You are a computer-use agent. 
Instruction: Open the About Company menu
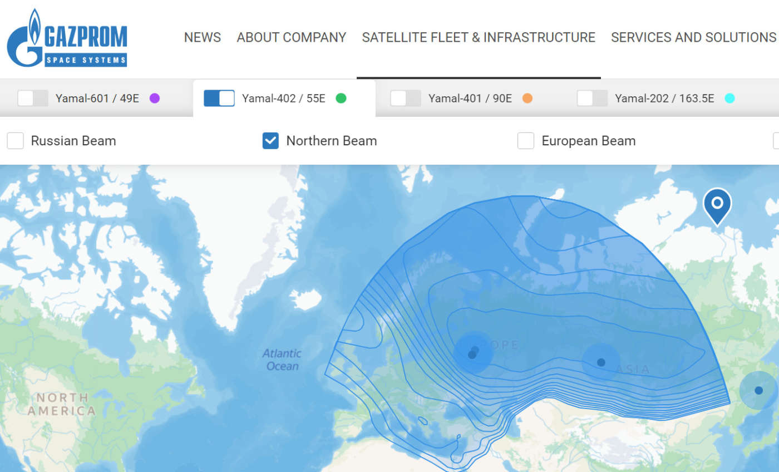coord(292,37)
